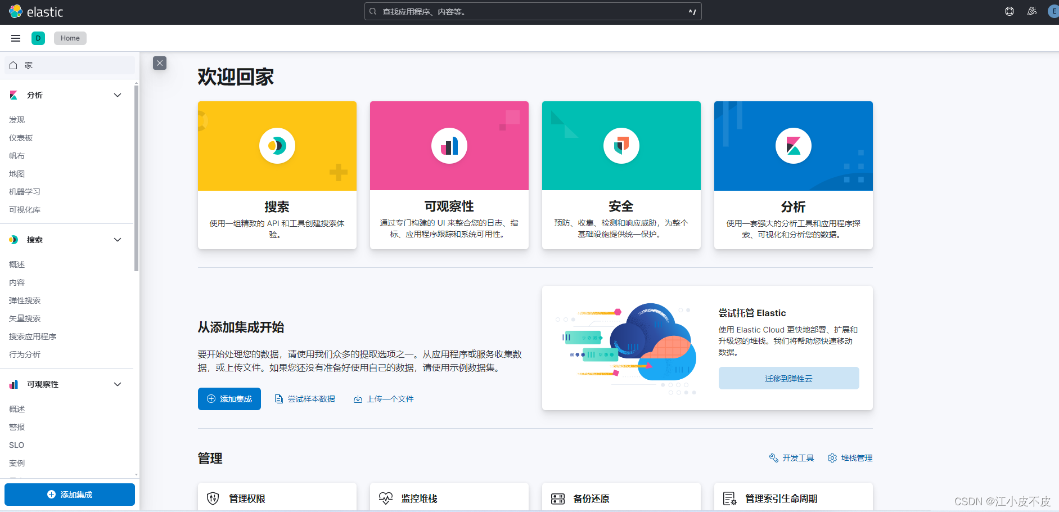
Task: Open the notifications icon in the top bar
Action: [1032, 11]
